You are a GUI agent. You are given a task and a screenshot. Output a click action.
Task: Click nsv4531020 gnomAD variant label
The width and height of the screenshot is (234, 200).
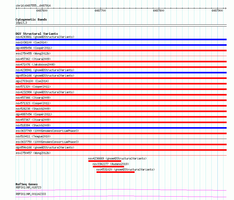click(125, 169)
